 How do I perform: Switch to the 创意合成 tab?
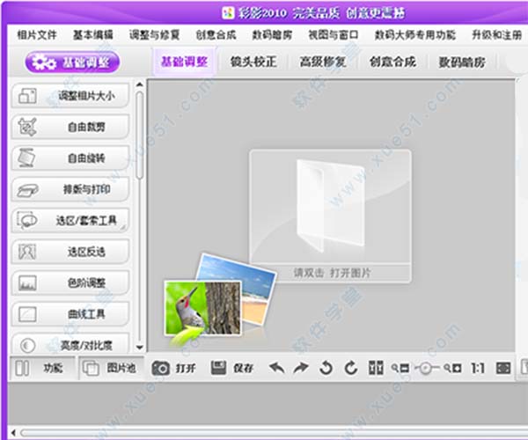[x=392, y=62]
